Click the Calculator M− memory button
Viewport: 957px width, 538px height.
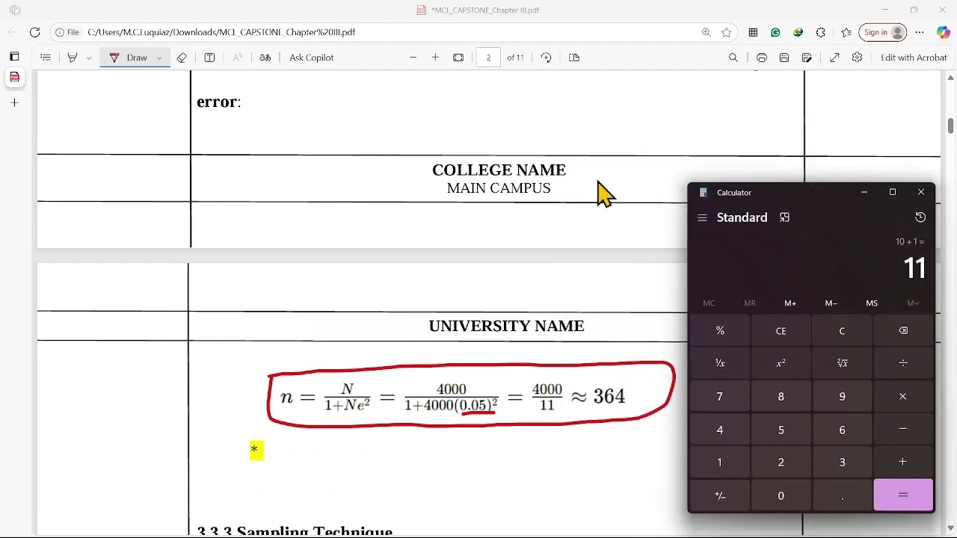[x=831, y=303]
